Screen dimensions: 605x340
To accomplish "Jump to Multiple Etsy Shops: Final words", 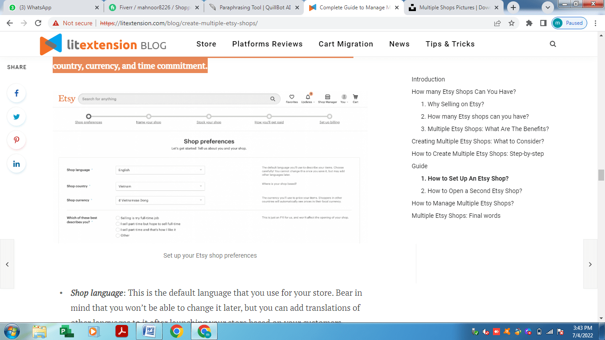I will [456, 216].
